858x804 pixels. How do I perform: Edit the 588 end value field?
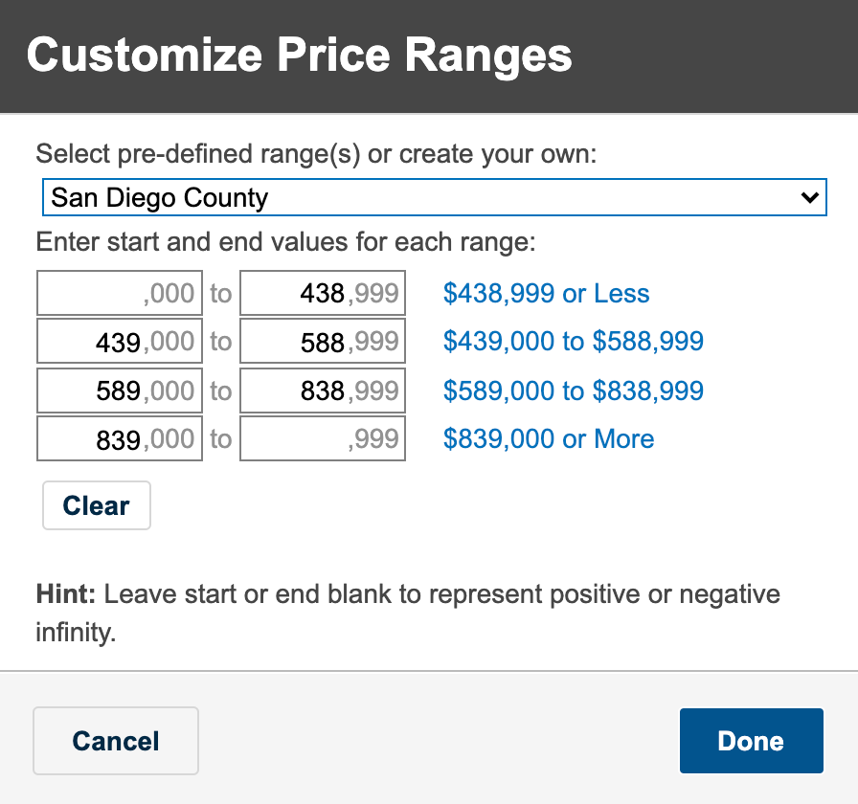point(323,342)
